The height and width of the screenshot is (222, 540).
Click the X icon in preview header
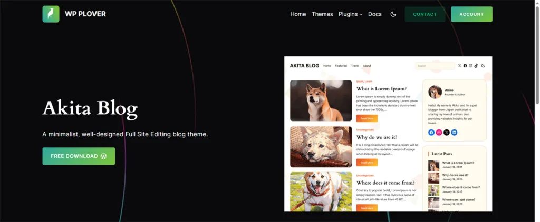coord(459,66)
